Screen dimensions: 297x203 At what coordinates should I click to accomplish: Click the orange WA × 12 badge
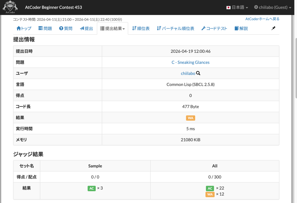pyautogui.click(x=210, y=194)
